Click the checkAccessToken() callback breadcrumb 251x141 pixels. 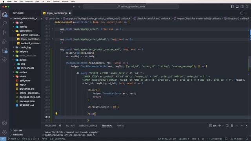(153, 18)
